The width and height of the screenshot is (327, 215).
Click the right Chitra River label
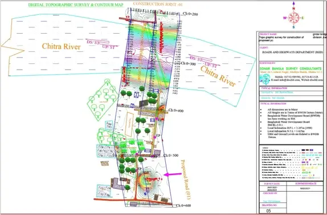coord(218,76)
